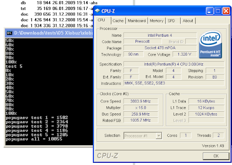Click the Threads value '2'
The height and width of the screenshot is (165, 232).
click(x=218, y=135)
